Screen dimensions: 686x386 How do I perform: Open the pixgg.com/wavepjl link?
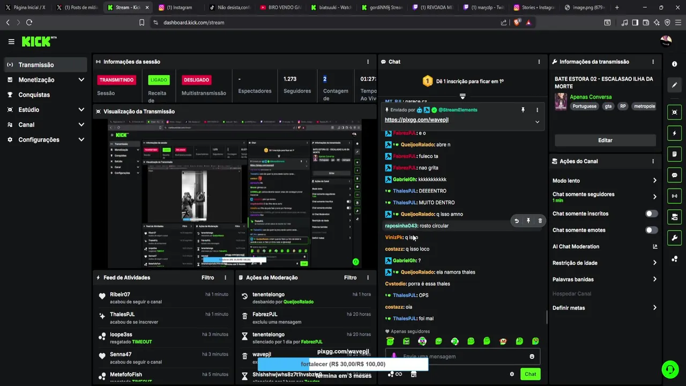tap(416, 120)
